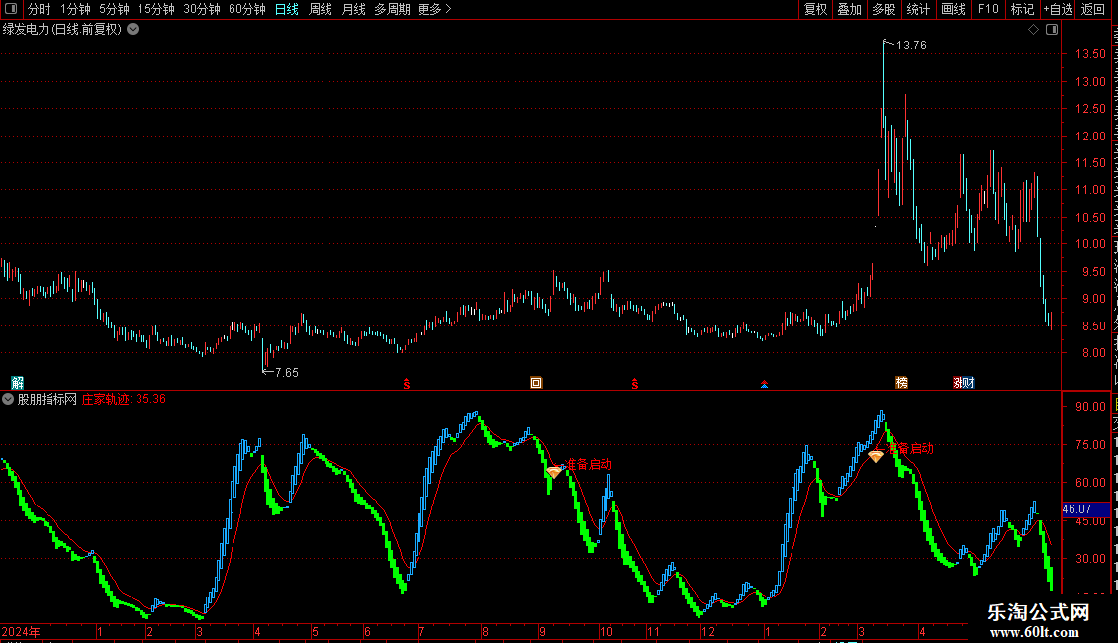Click the 7.65 low price label
The height and width of the screenshot is (643, 1118).
[287, 373]
